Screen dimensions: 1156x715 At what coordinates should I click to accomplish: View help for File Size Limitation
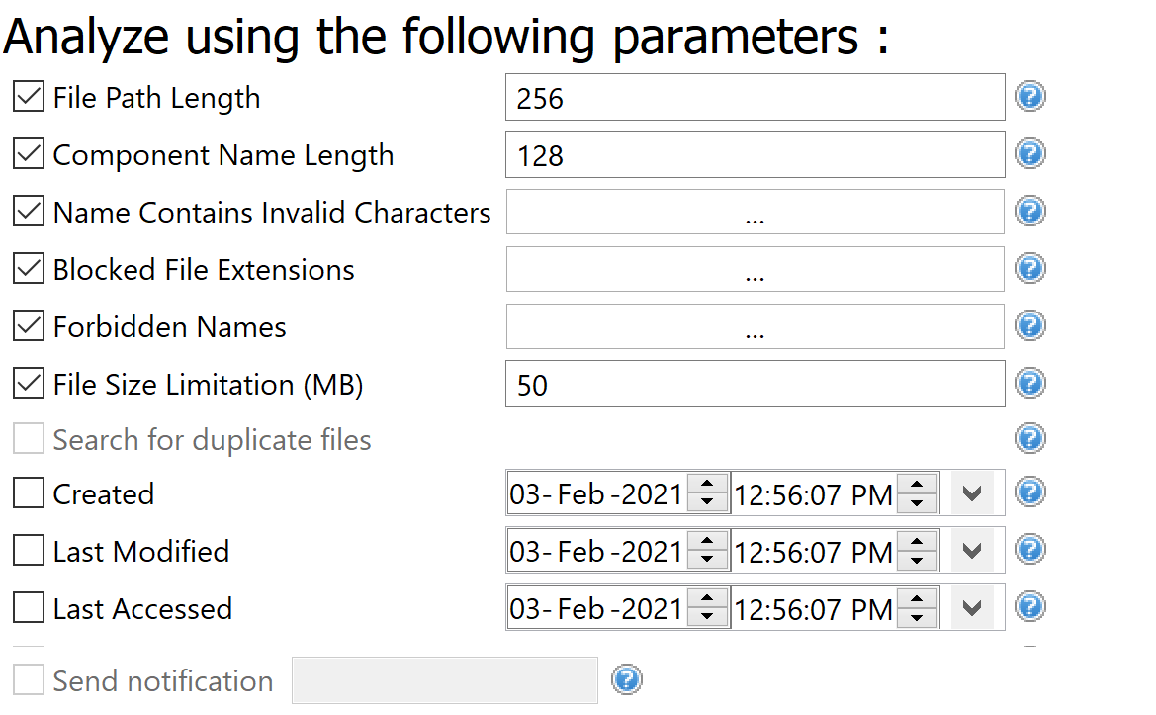[x=1029, y=384]
